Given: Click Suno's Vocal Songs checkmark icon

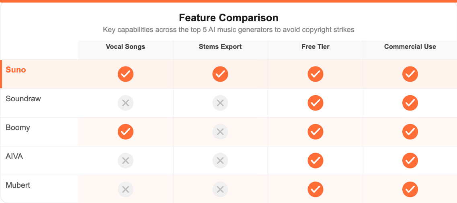Looking at the screenshot, I should pyautogui.click(x=125, y=74).
